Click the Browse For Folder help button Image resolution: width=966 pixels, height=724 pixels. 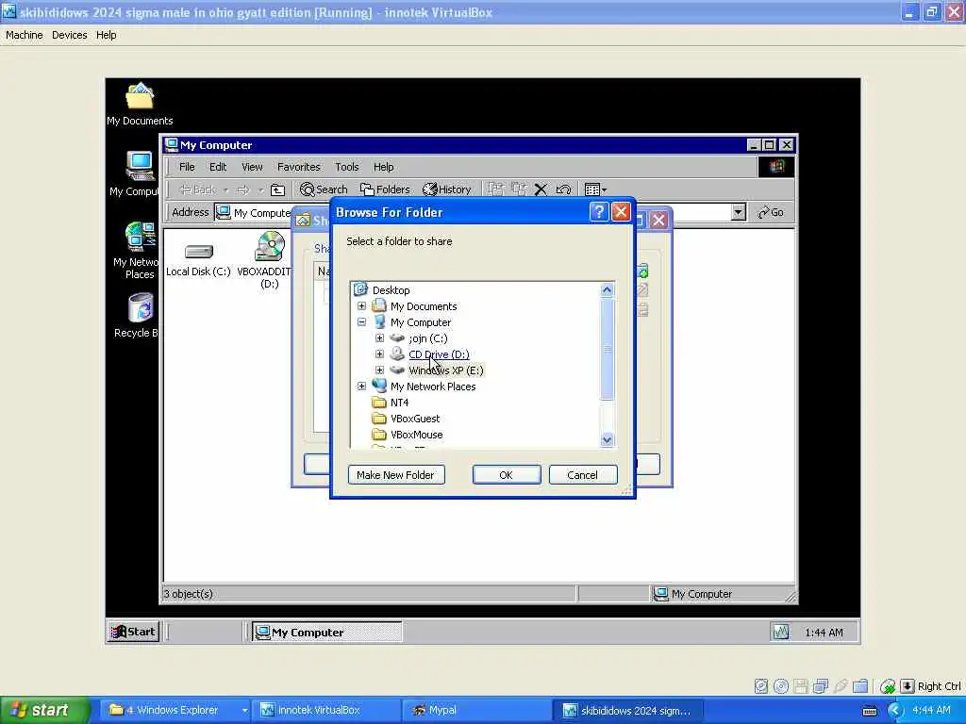click(x=598, y=212)
